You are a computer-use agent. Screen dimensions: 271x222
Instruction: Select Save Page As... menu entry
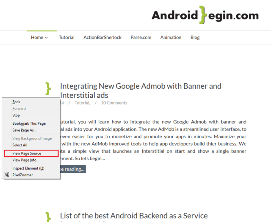(32, 130)
